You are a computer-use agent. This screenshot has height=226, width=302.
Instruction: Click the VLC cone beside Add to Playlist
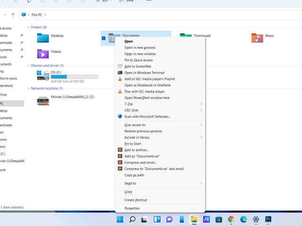click(x=120, y=79)
